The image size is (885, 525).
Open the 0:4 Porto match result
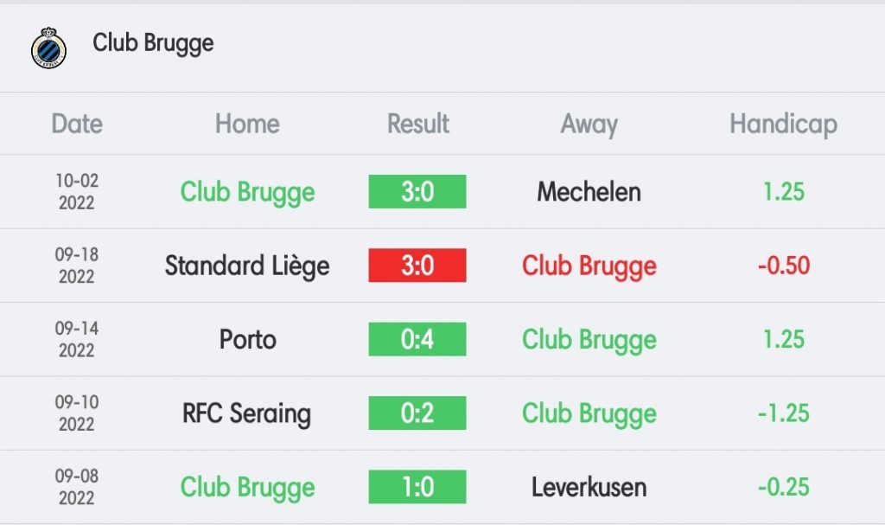(x=417, y=339)
